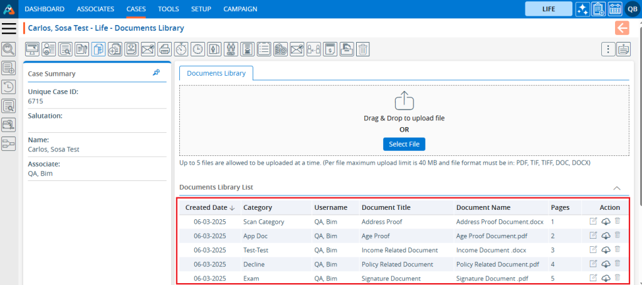Open the three-dot more options menu

tap(607, 49)
